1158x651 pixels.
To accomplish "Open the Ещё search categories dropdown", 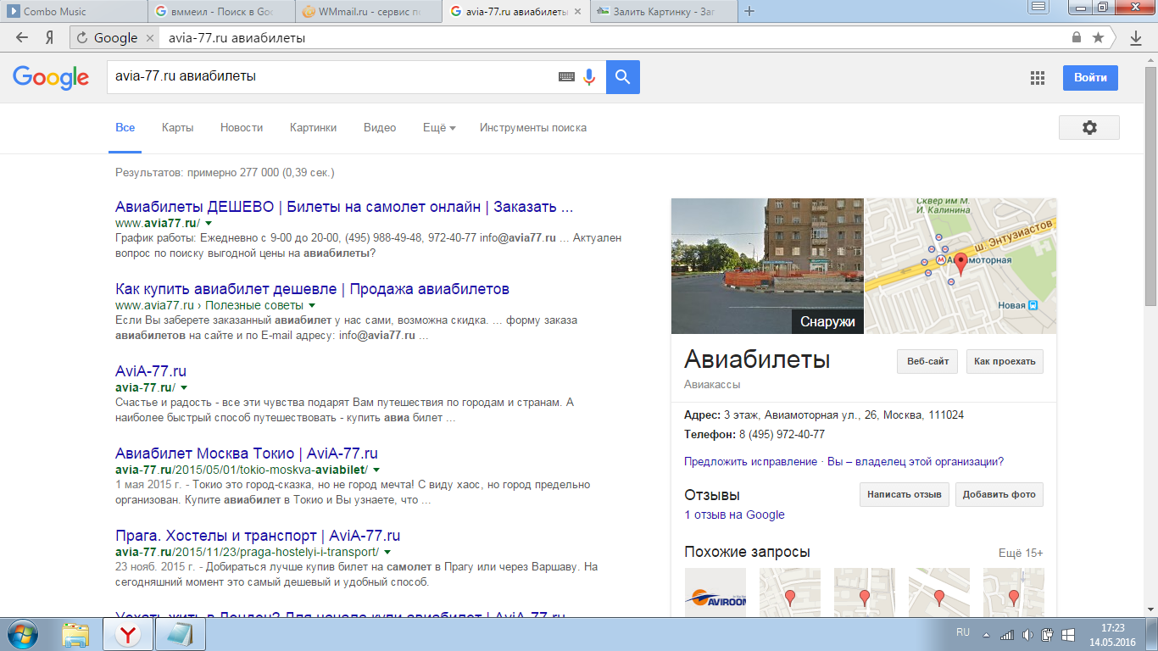I will pos(439,128).
